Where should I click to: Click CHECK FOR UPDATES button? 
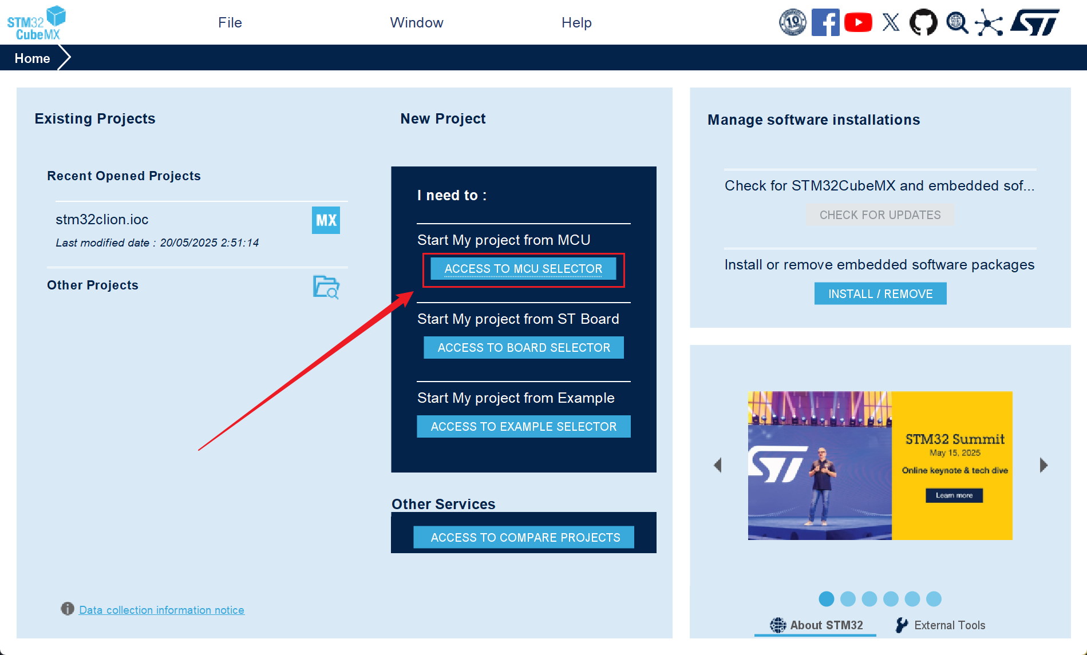click(x=880, y=215)
